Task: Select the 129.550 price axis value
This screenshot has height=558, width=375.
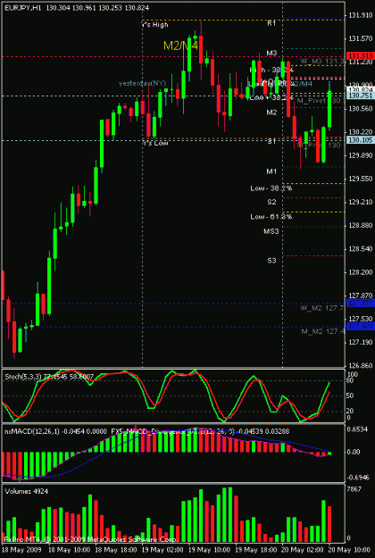Action: (x=361, y=179)
